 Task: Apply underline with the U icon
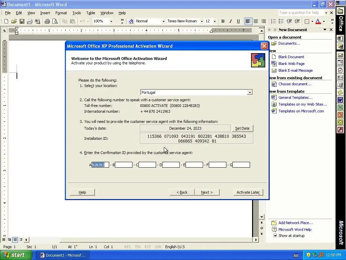[x=238, y=21]
